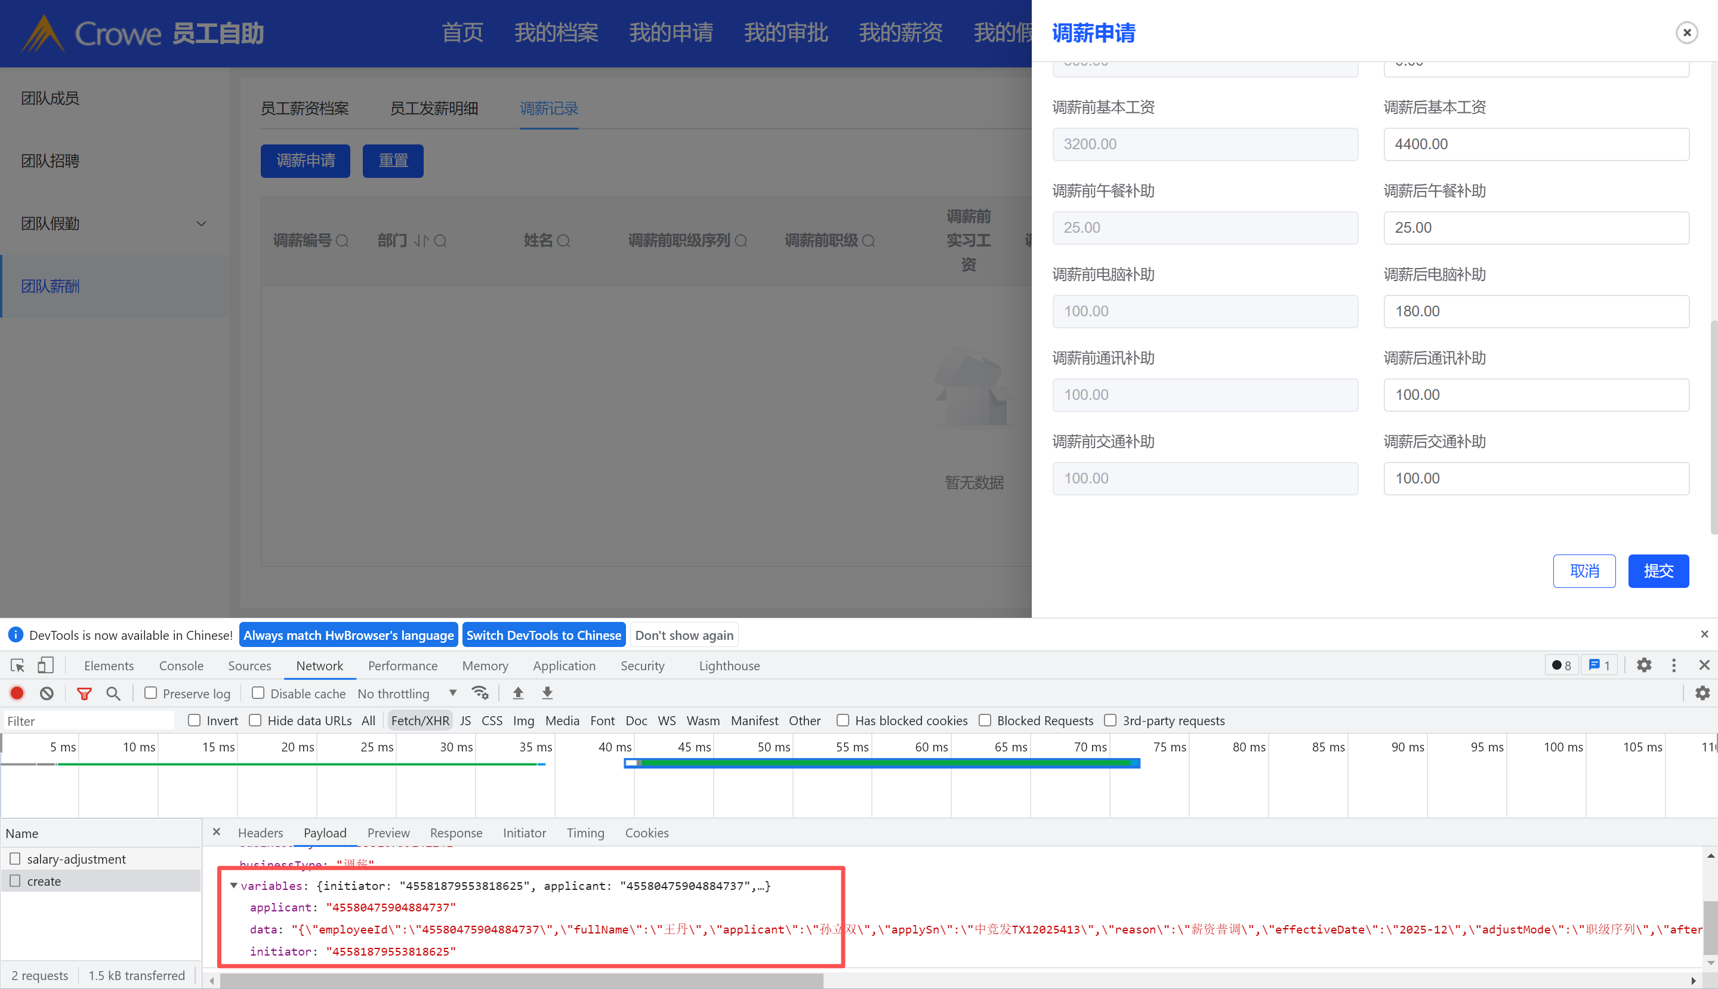Open the network search magnifier icon

[113, 693]
